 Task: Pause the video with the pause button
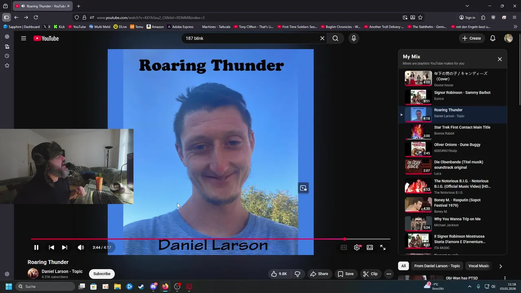pyautogui.click(x=36, y=247)
